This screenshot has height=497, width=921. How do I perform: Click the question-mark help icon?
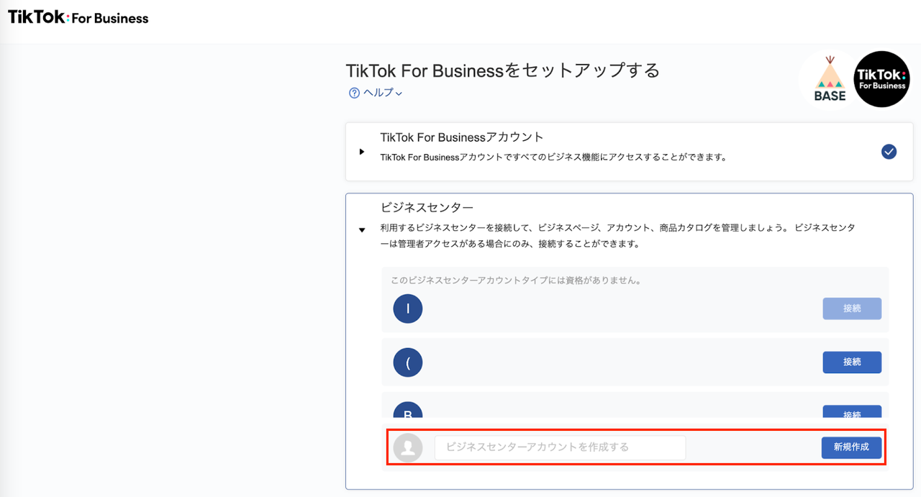point(353,93)
